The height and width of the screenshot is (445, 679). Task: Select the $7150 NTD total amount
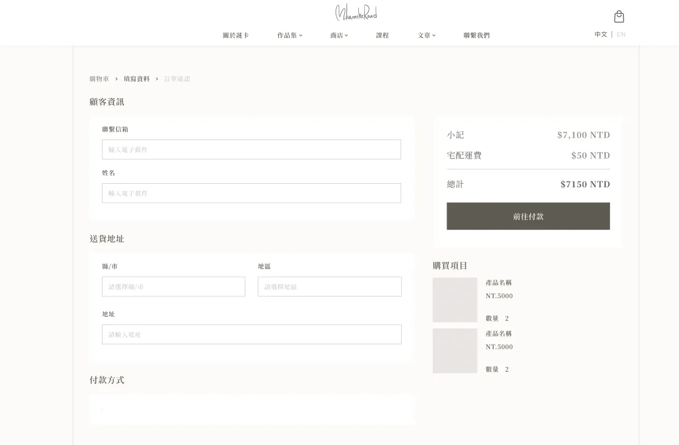585,184
